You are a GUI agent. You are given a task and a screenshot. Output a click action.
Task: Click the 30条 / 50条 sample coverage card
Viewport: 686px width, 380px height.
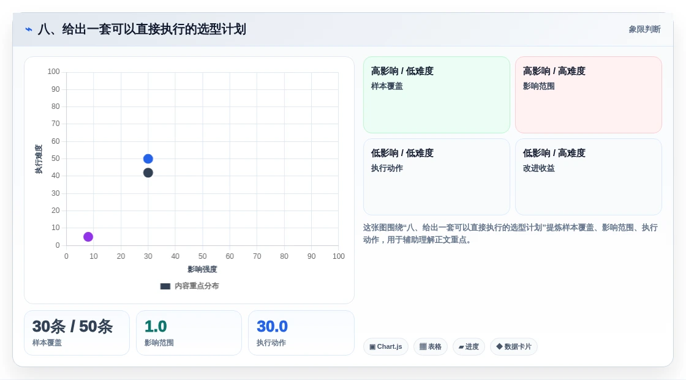tap(77, 333)
